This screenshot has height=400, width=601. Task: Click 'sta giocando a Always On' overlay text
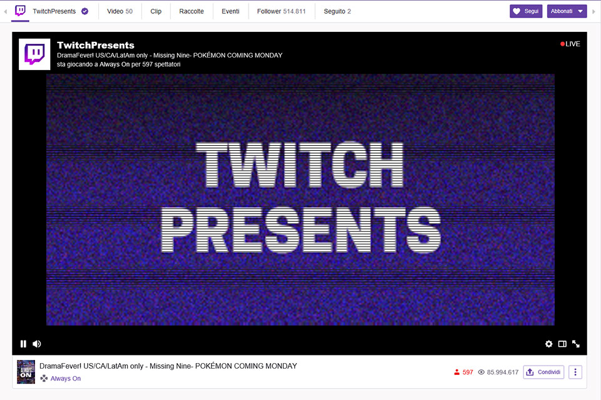coord(118,64)
